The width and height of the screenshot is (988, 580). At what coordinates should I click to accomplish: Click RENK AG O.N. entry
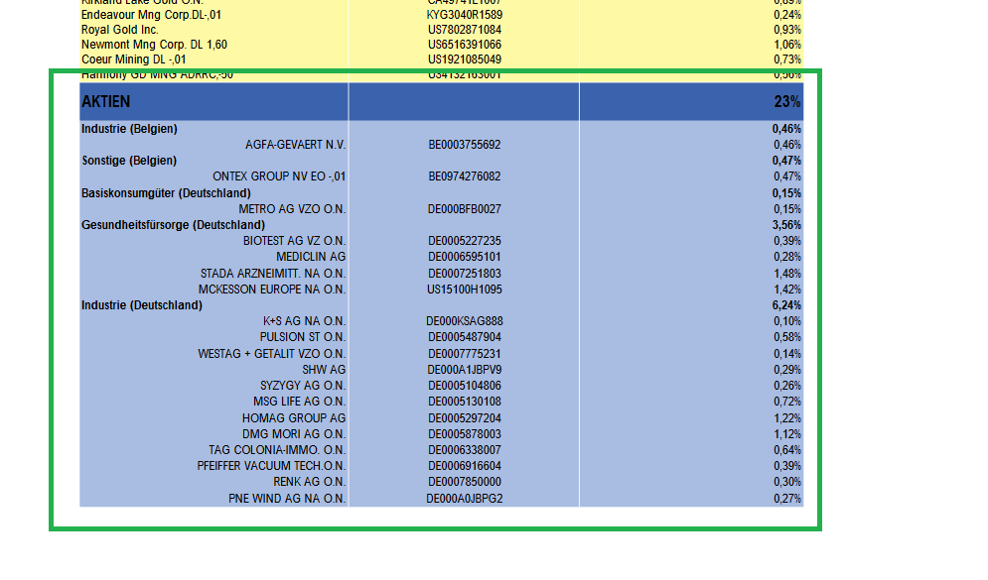click(310, 482)
